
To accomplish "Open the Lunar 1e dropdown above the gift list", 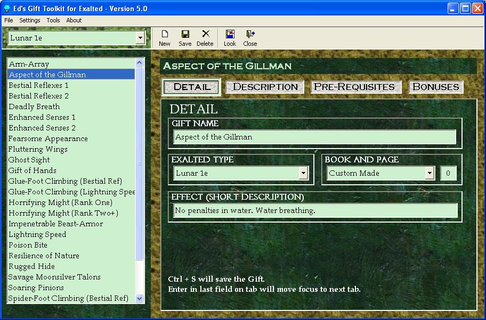I will coord(140,38).
